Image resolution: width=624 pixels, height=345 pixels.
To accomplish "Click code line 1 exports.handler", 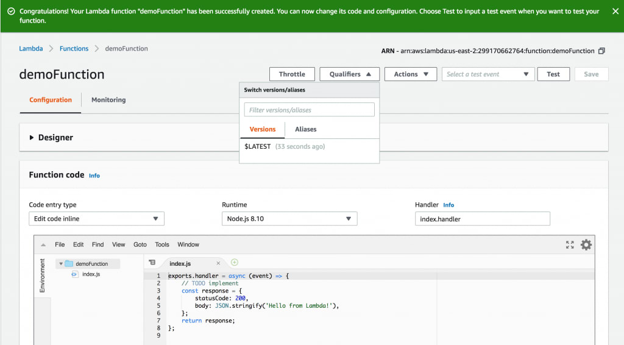I will click(x=229, y=276).
